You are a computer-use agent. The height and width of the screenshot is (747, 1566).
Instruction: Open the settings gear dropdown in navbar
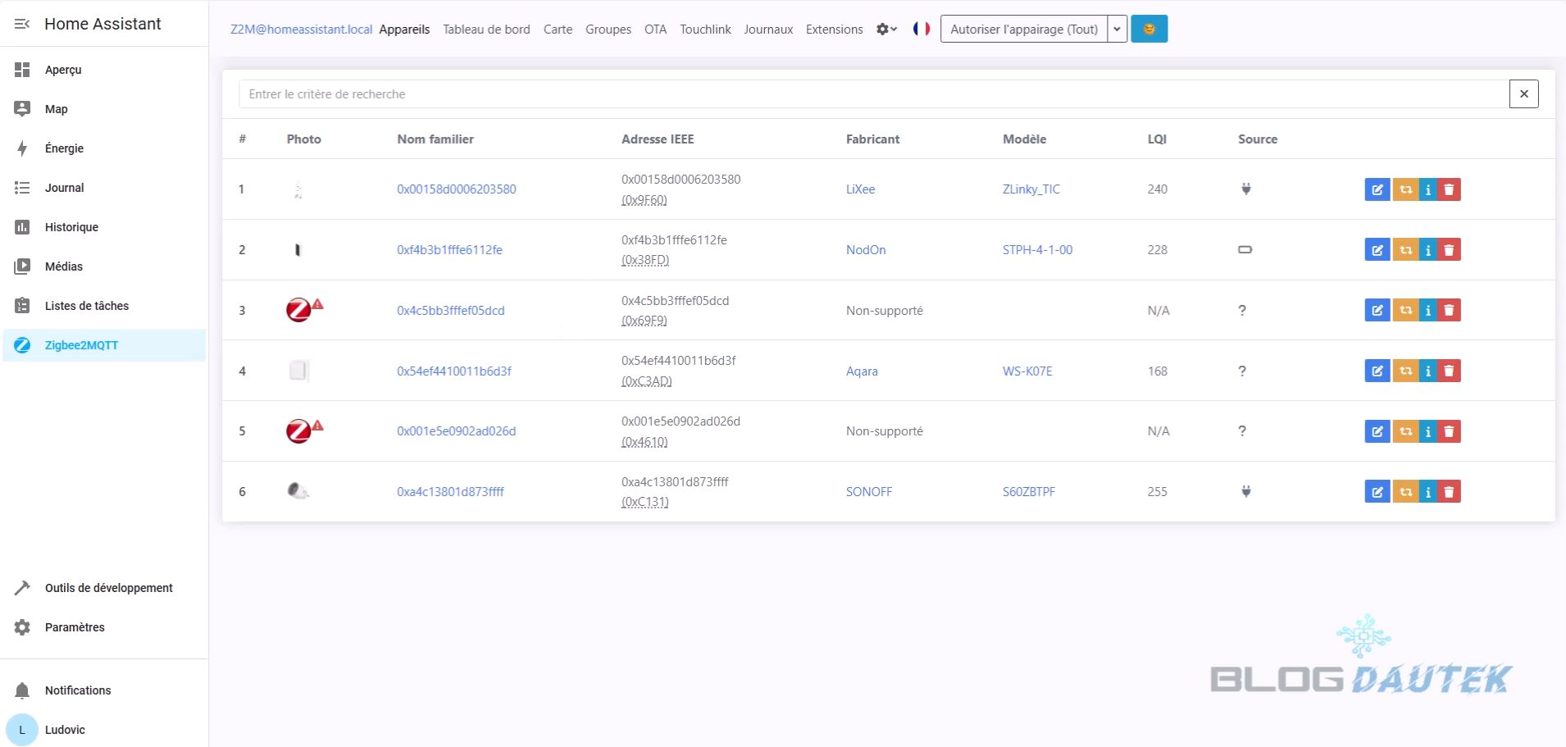[x=885, y=30]
